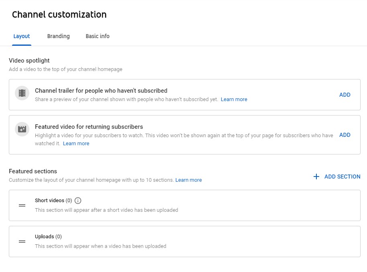
Task: Click the ADD SECTION button
Action: click(x=337, y=177)
